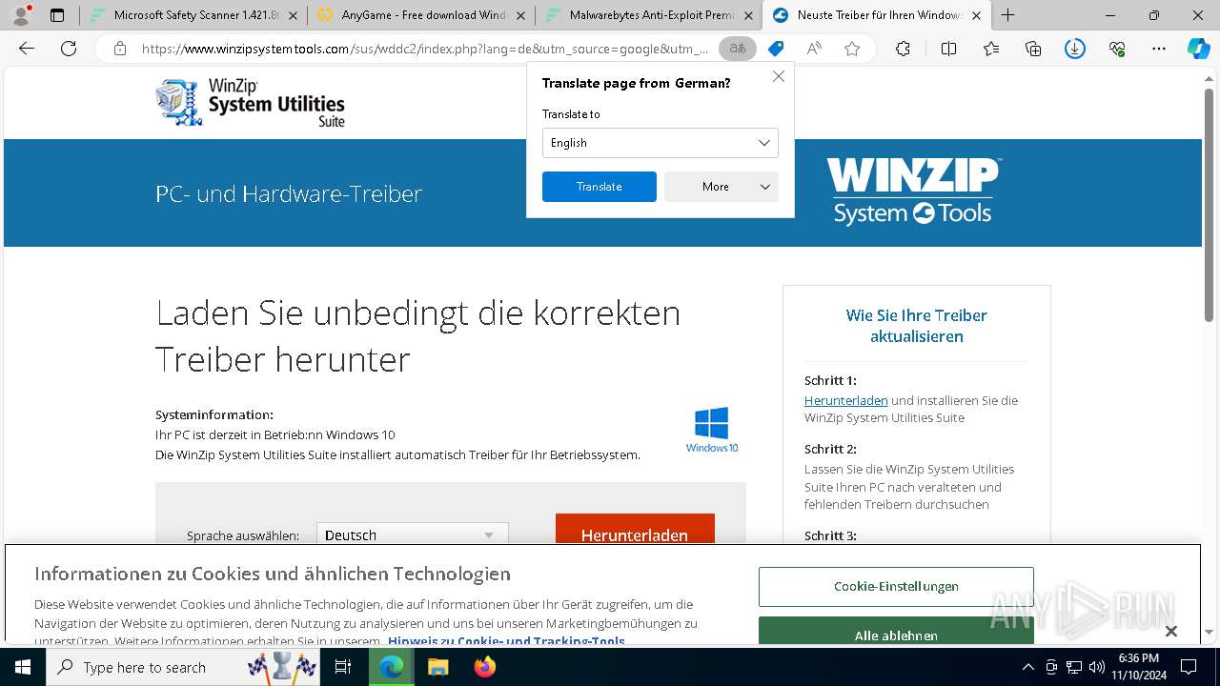Click the taskbar search box

point(184,667)
